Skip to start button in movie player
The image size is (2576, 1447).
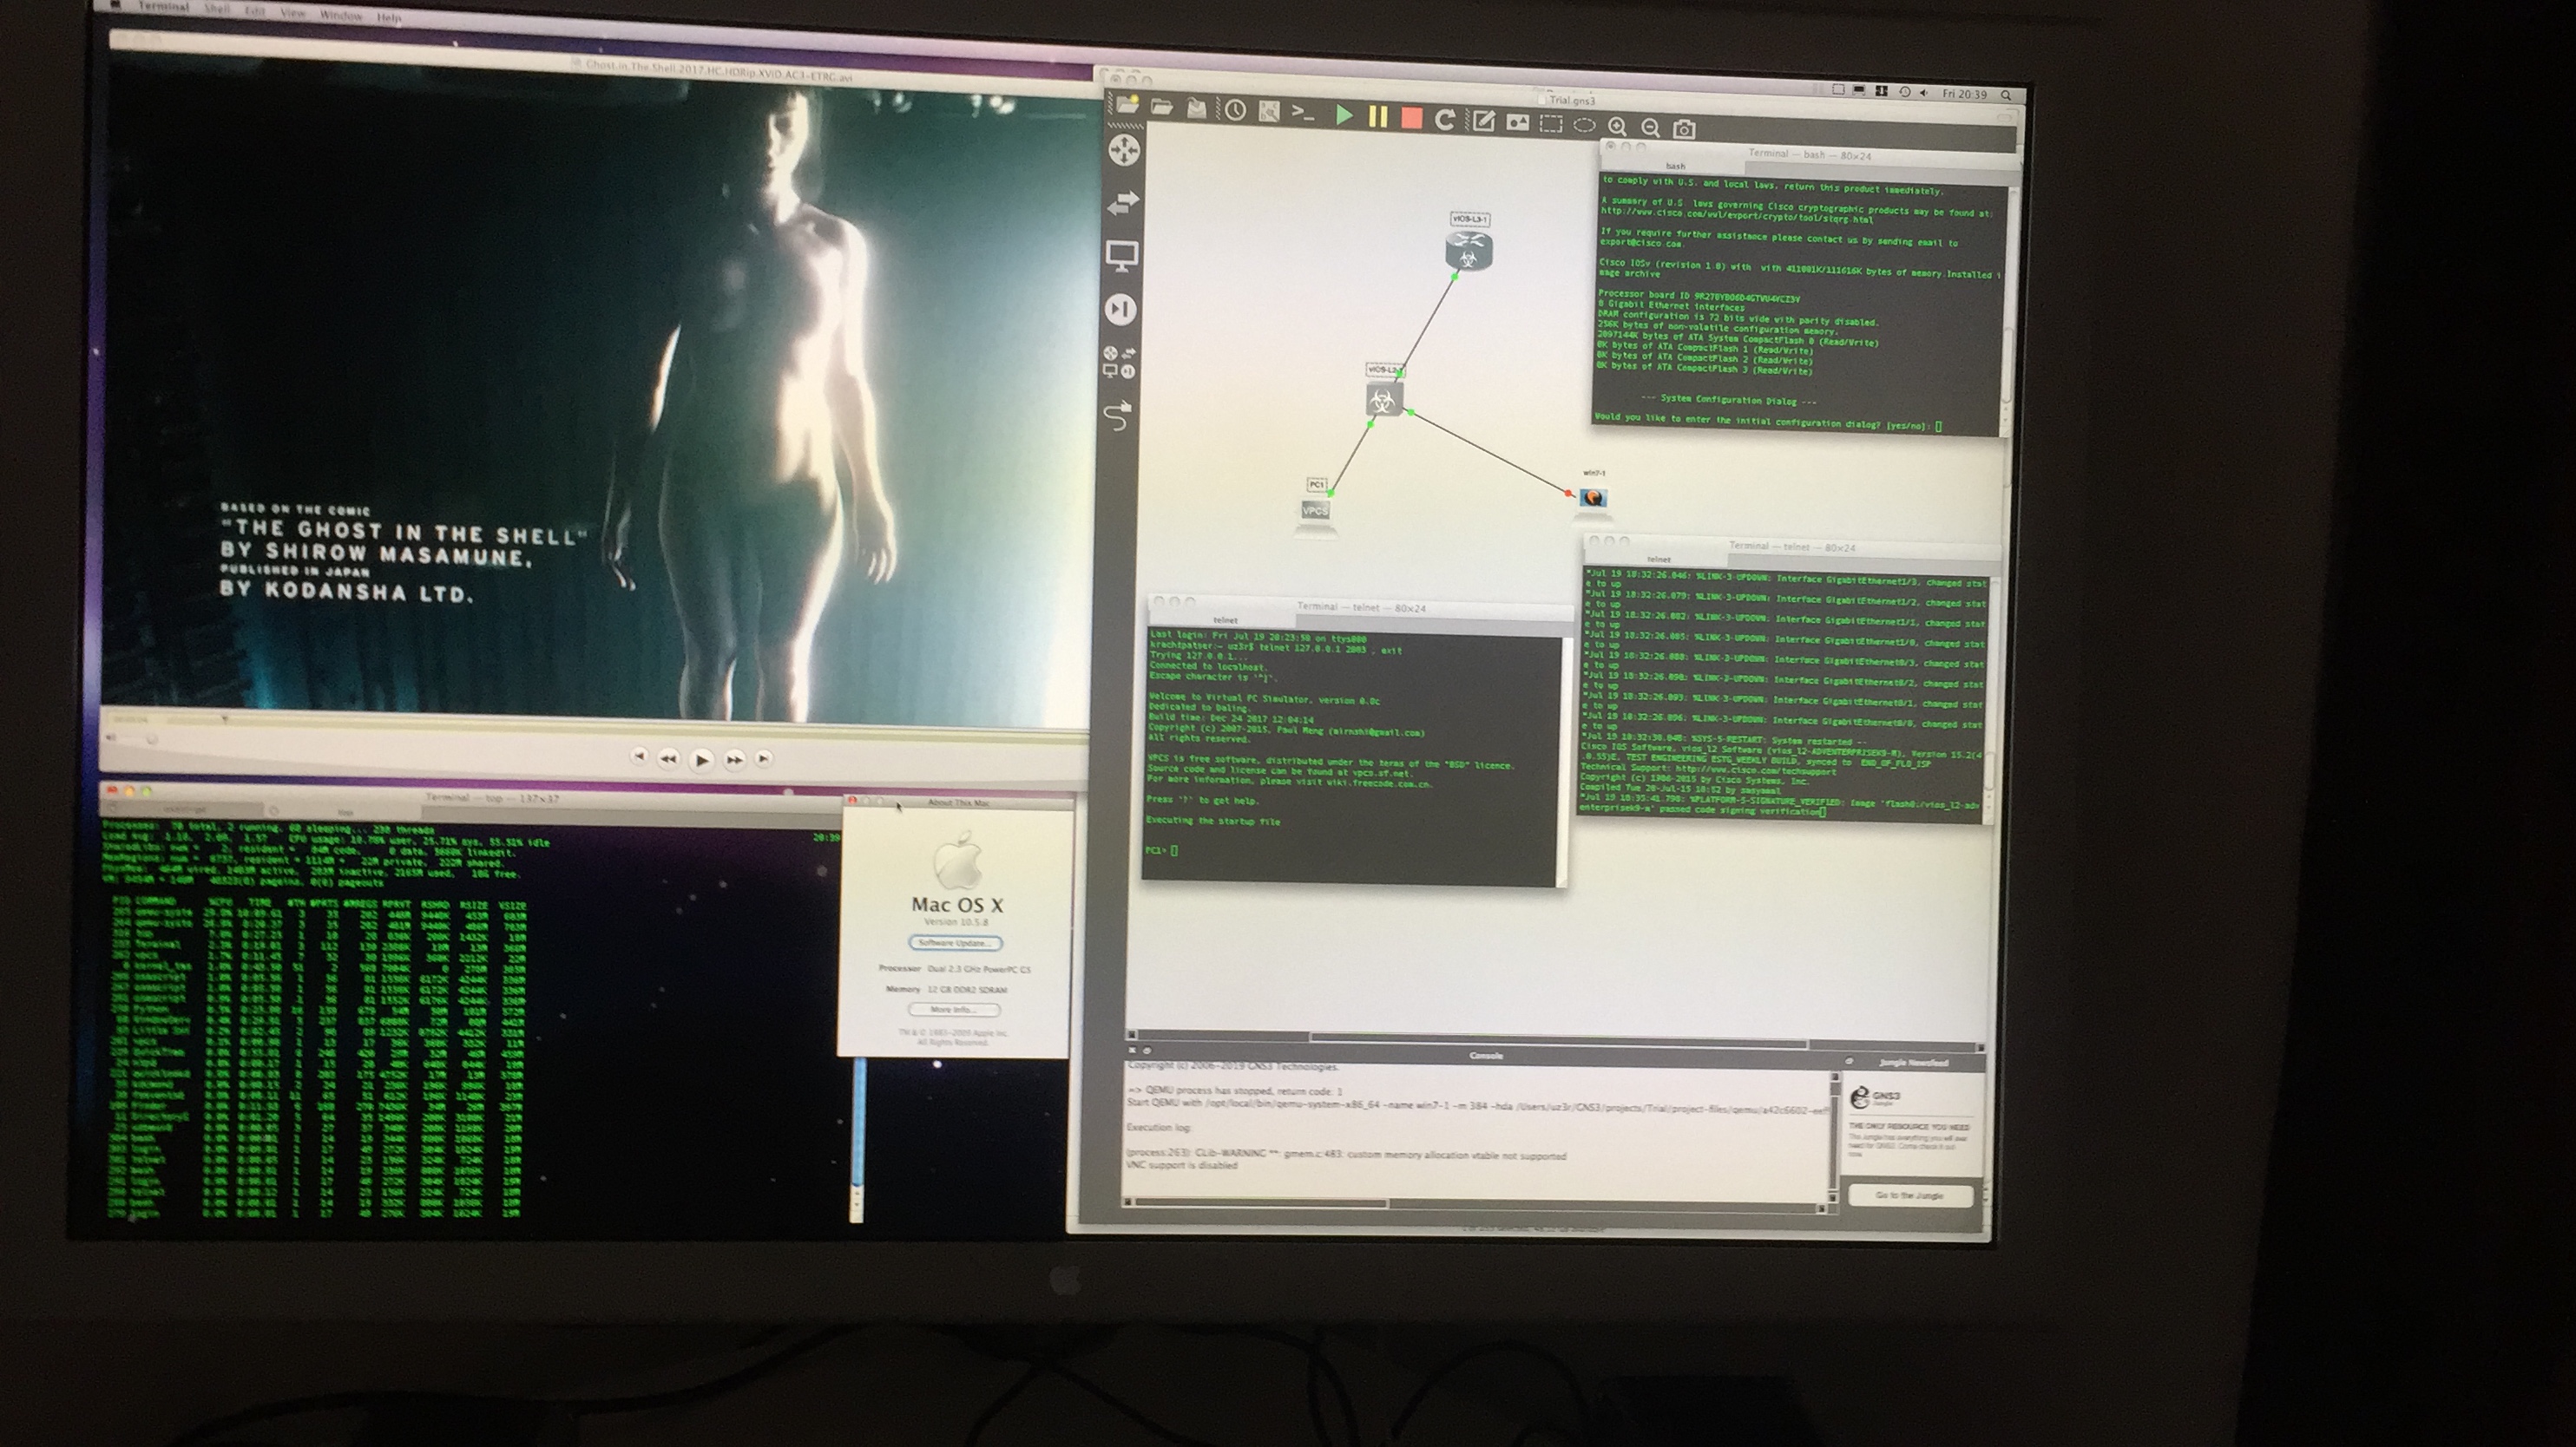[639, 756]
